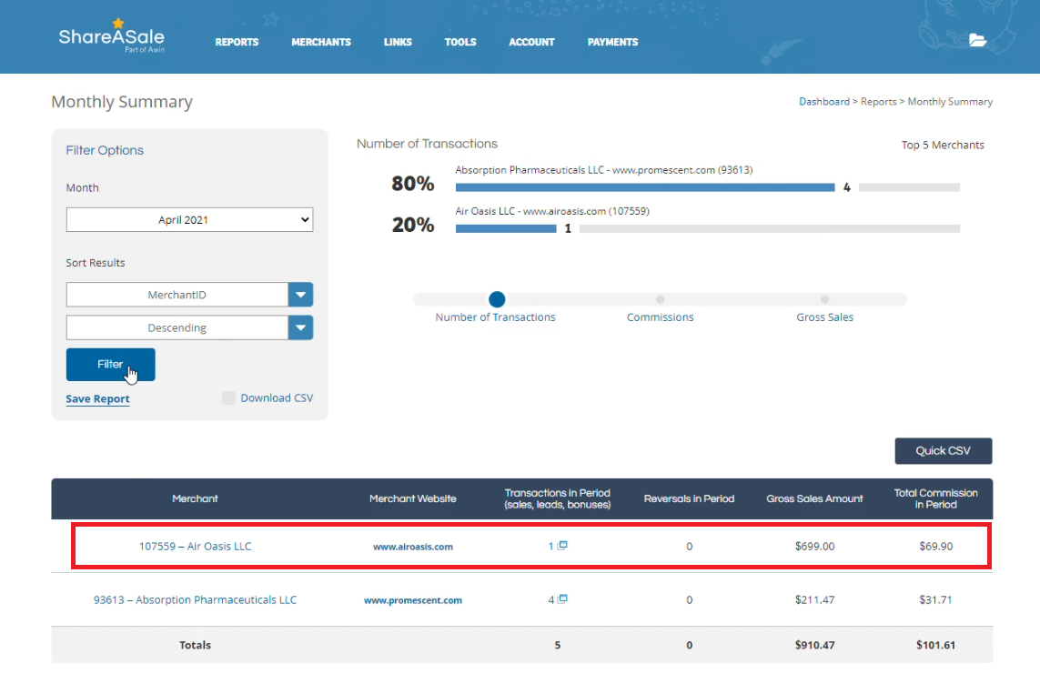Viewport: 1040px width, 694px height.
Task: Open the TOOLS menu
Action: [460, 42]
